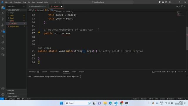This screenshot has width=188, height=106.
Task: Run the Java file with play button
Action: click(x=177, y=6)
